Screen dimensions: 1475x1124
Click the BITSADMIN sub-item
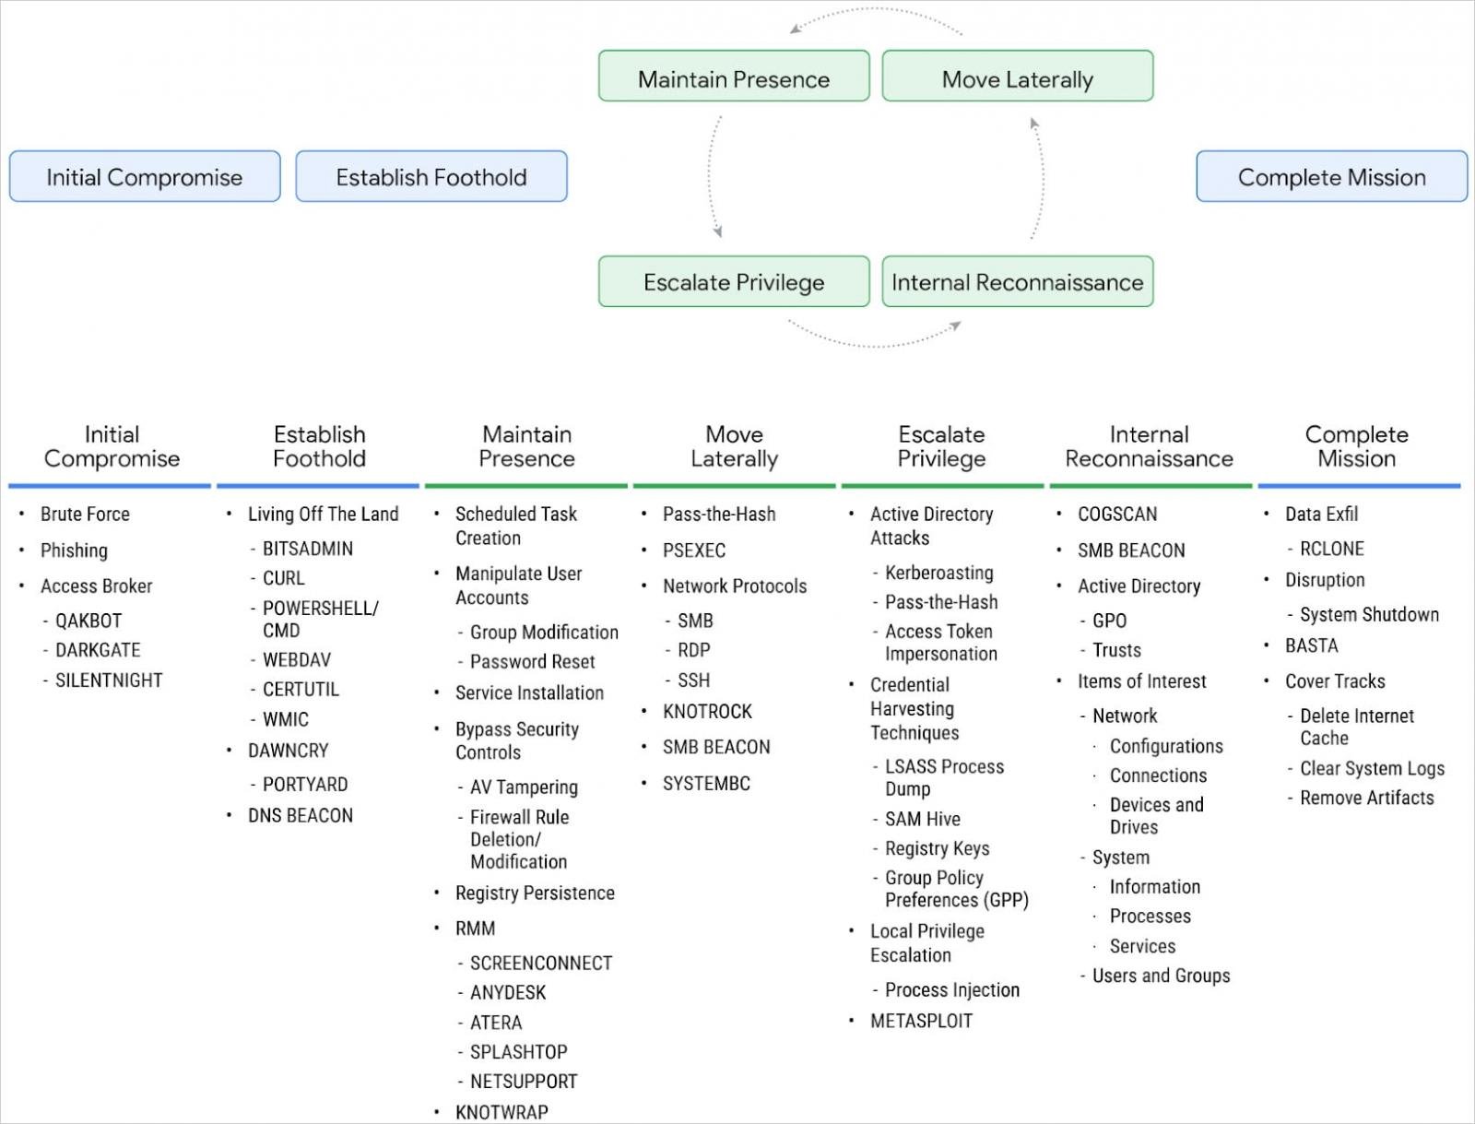coord(308,549)
